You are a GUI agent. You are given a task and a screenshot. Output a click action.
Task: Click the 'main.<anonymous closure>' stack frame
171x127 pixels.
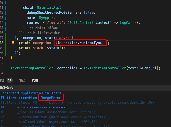(41, 107)
